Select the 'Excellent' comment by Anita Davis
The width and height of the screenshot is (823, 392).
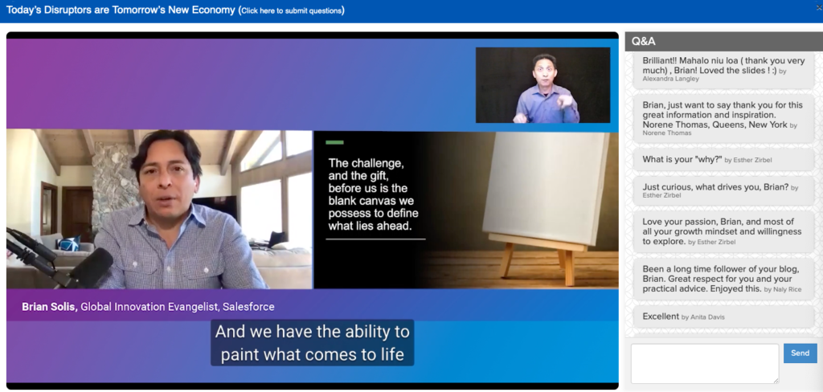723,317
